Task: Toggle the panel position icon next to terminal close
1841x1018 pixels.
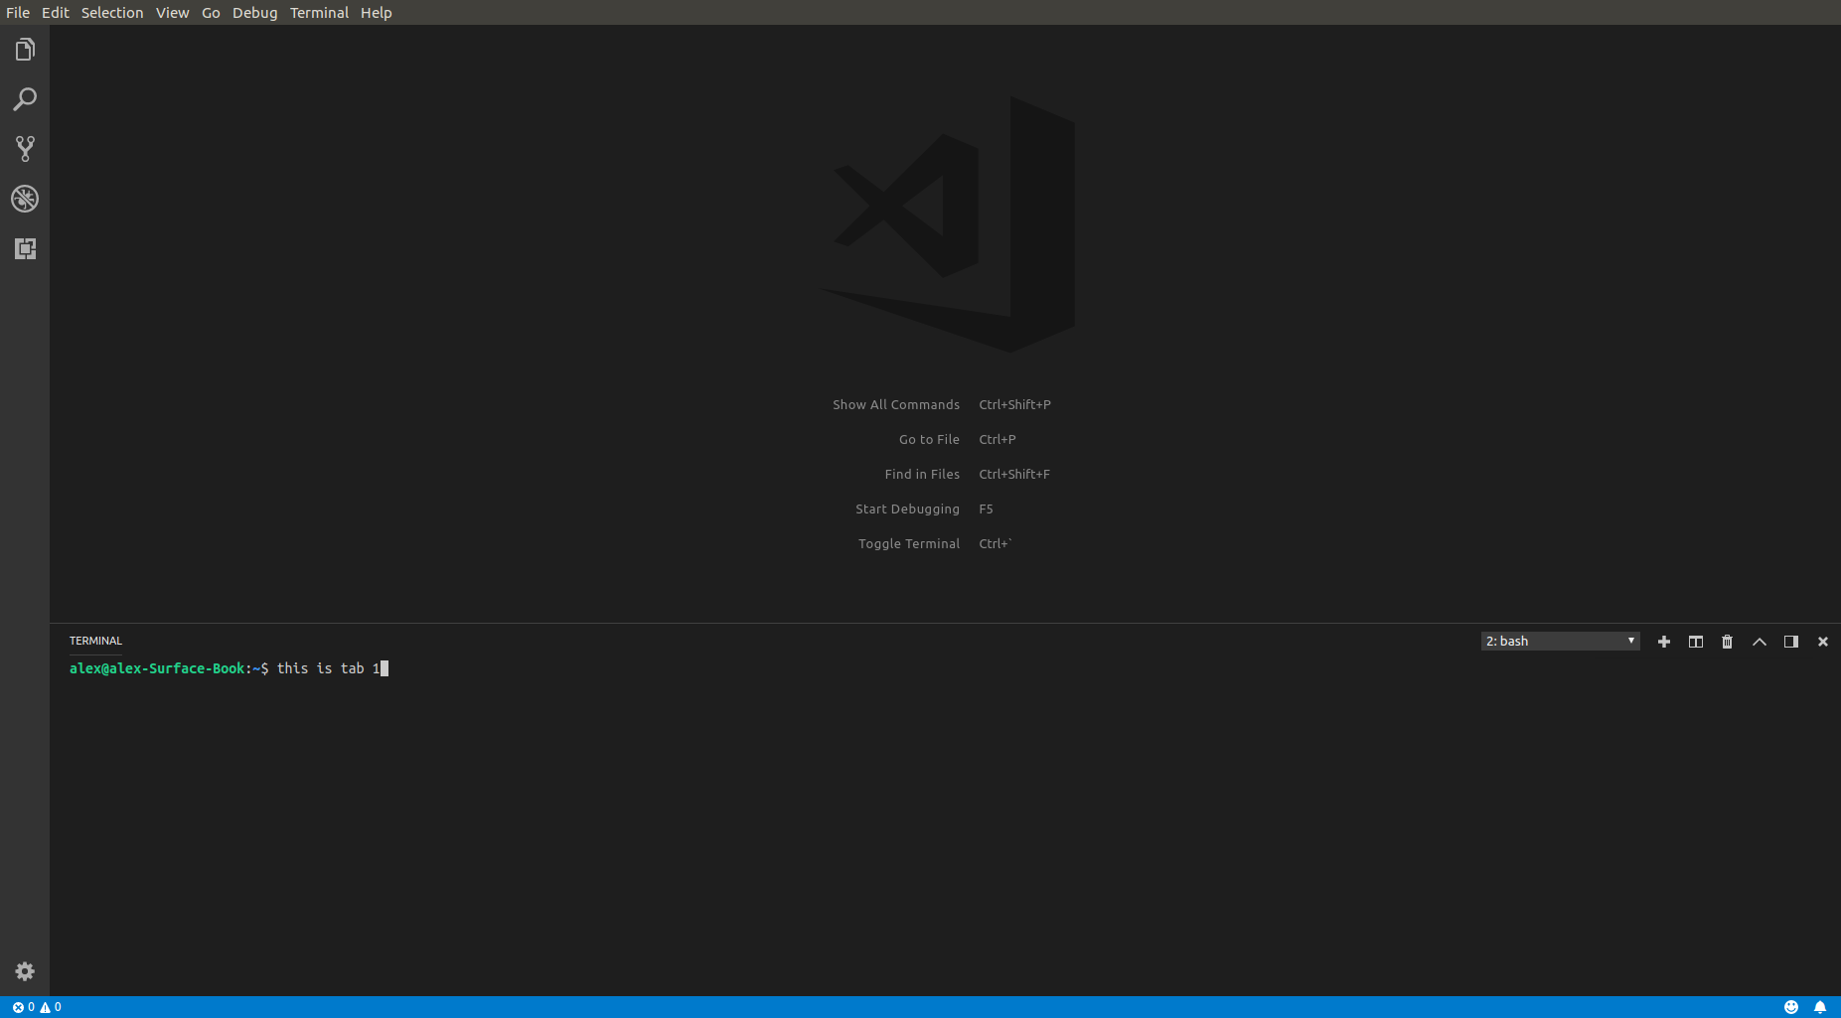Action: [x=1790, y=641]
